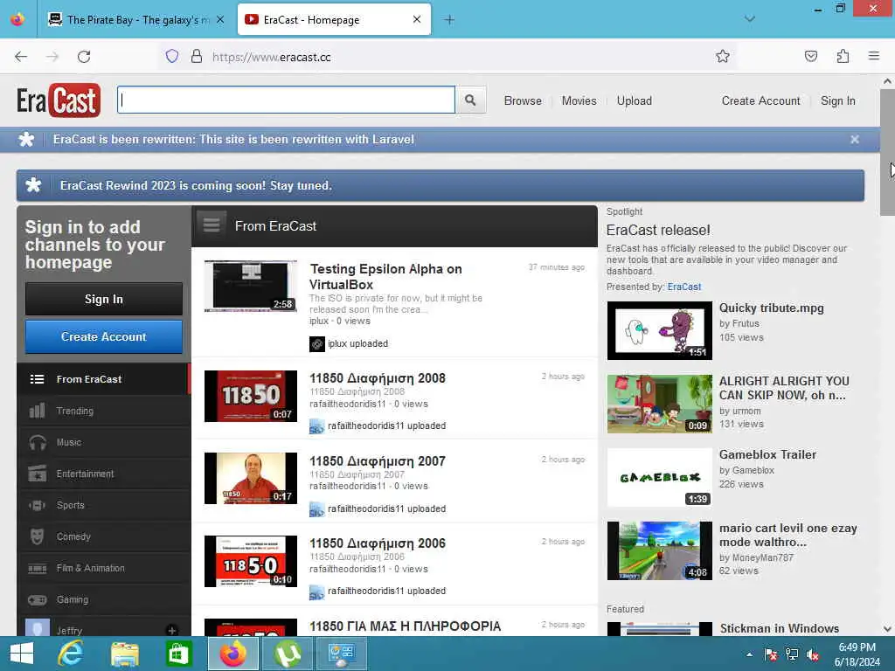
Task: Close the EraCast Homepage tab
Action: pyautogui.click(x=417, y=20)
